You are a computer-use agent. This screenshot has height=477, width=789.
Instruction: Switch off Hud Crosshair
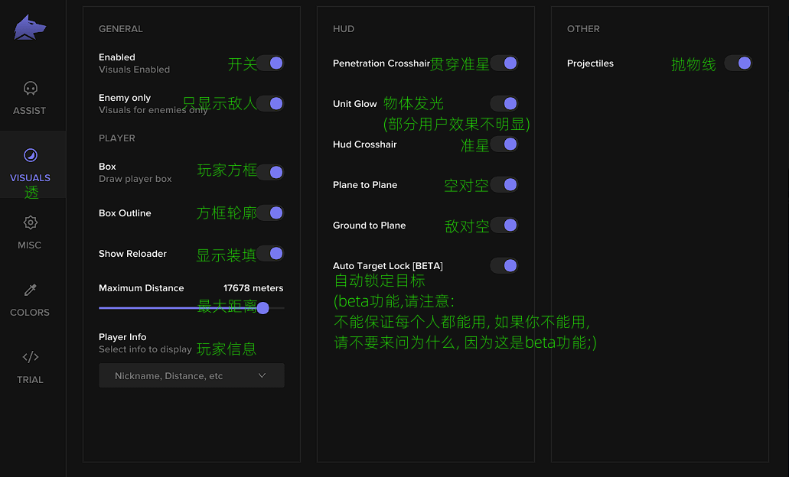pyautogui.click(x=504, y=144)
